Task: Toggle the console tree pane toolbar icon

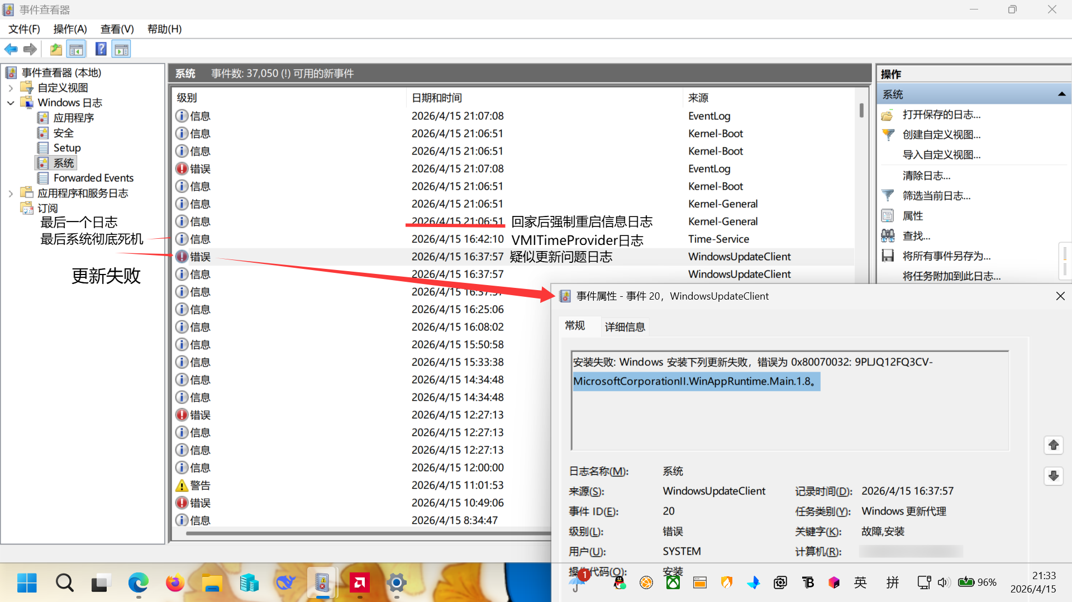Action: [77, 50]
